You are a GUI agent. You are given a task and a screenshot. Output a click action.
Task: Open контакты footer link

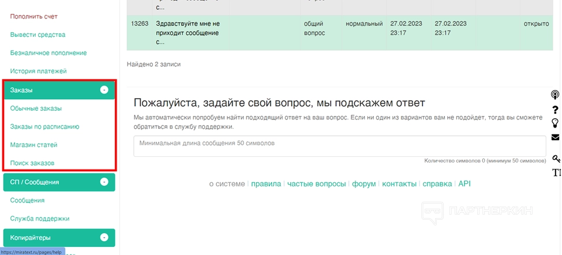tap(399, 183)
